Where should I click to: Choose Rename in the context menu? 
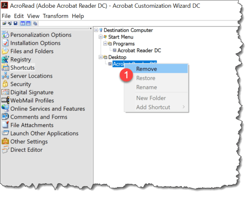pos(156,87)
